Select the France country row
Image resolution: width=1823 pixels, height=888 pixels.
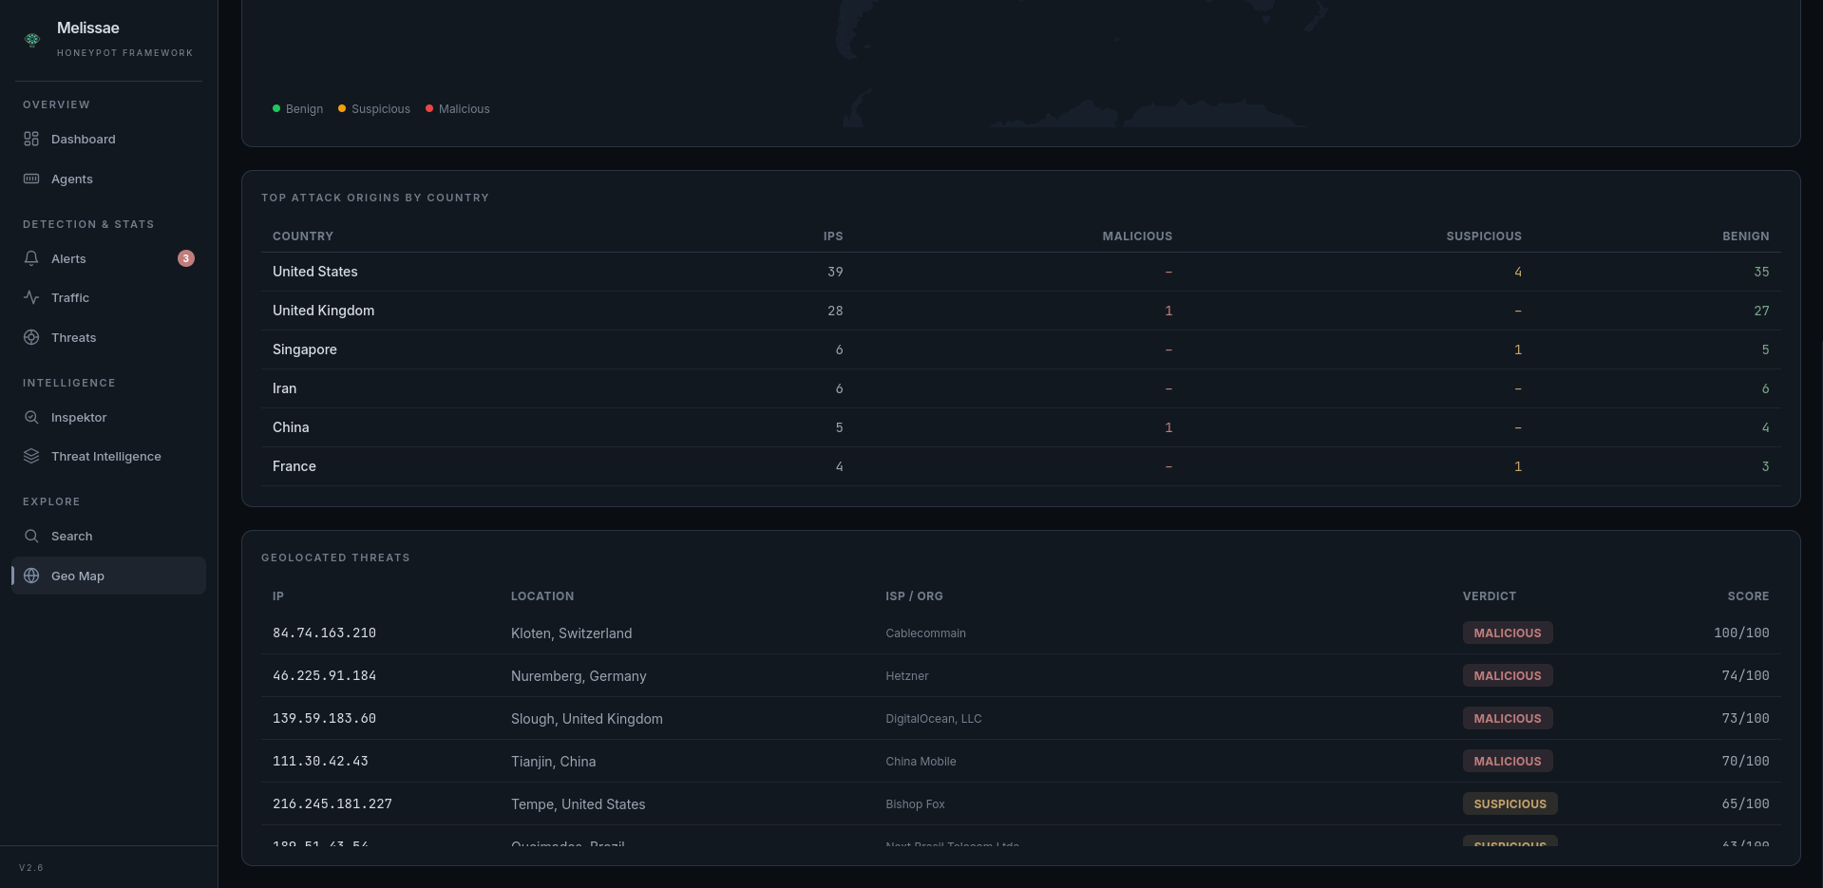tap(1021, 466)
